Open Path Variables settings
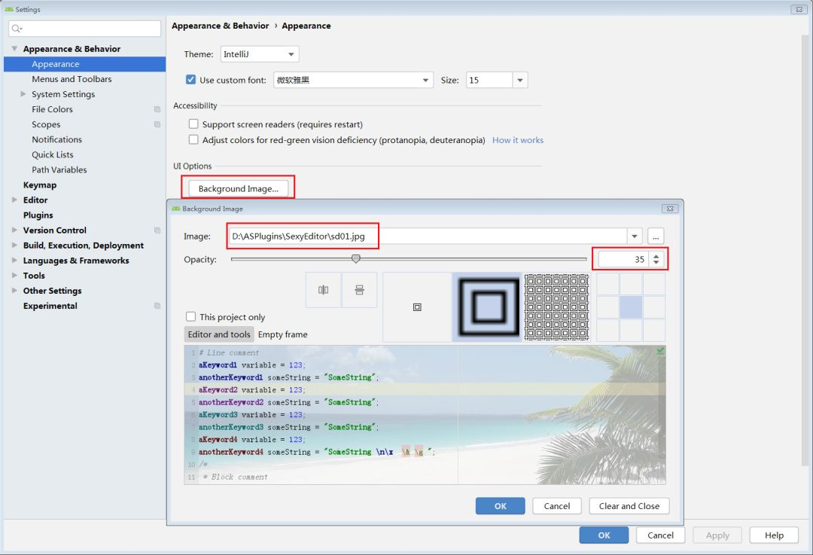Screen dimensions: 813x555 (x=59, y=169)
